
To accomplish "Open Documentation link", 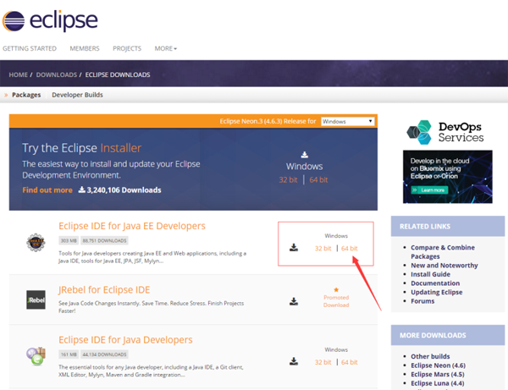I will point(435,283).
